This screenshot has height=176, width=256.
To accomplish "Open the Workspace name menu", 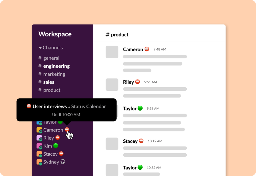I will click(x=55, y=34).
